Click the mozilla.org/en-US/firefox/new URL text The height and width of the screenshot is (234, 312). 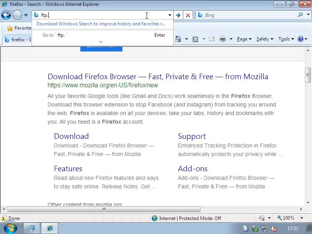coord(103,85)
